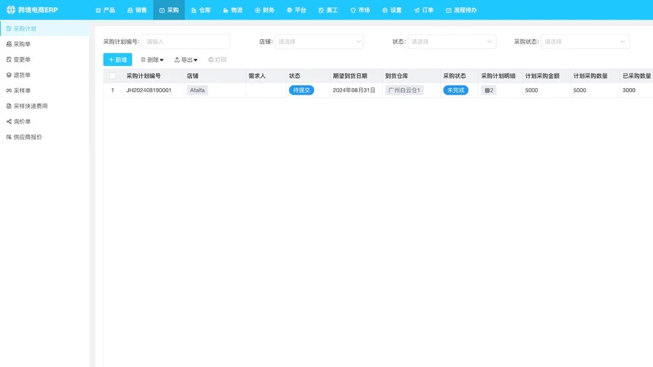The width and height of the screenshot is (653, 367).
Task: Open the 美工 top menu
Action: coord(328,10)
